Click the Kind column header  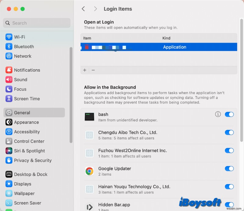pos(166,38)
